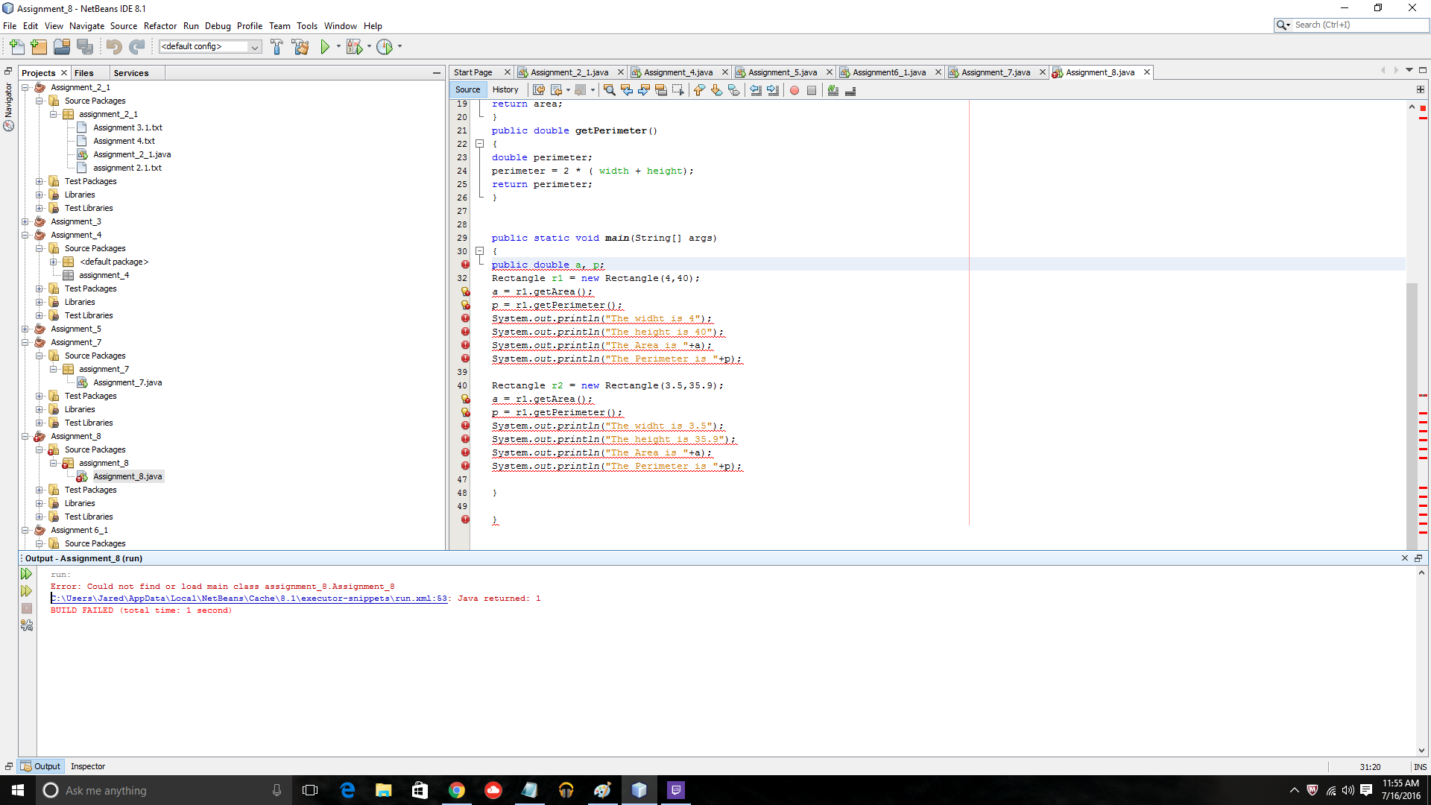Toggle the code fold at line 30
1431x805 pixels.
pyautogui.click(x=481, y=251)
